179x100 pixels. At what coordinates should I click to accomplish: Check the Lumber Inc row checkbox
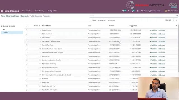[x=27, y=56]
